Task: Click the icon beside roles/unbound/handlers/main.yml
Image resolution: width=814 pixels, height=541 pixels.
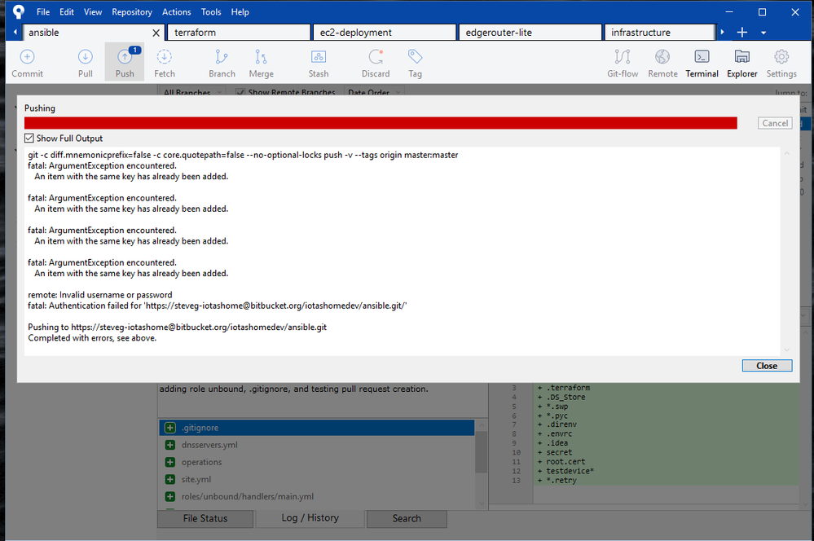Action: pos(169,496)
